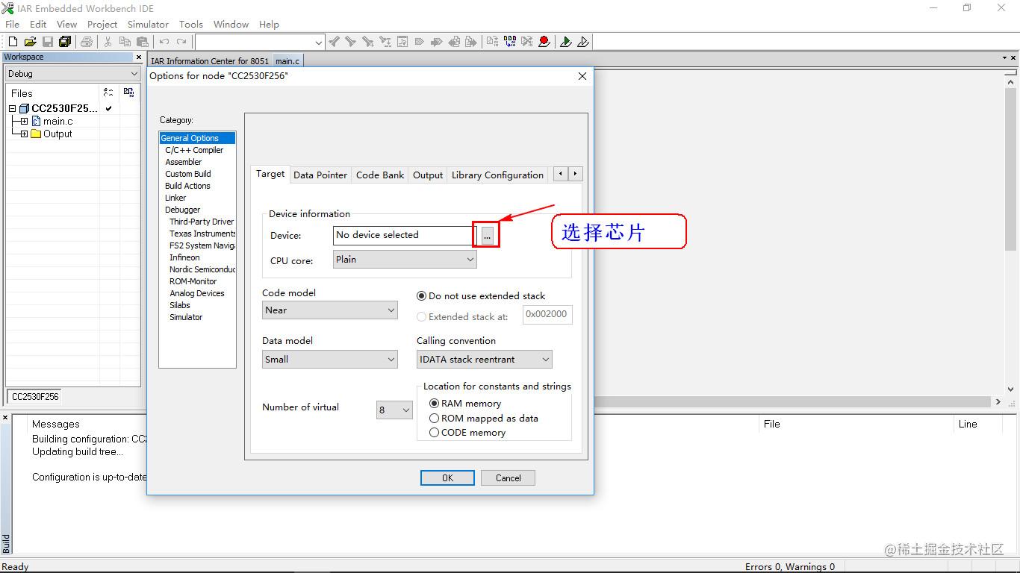The image size is (1020, 573).
Task: Collapse the CC2530F25 project node
Action: (12, 108)
